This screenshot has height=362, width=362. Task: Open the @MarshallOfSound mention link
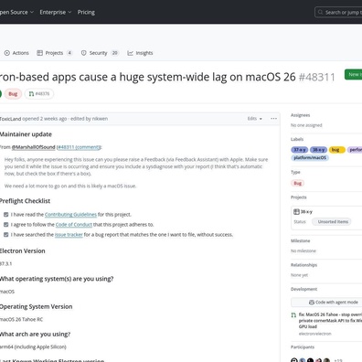pyautogui.click(x=33, y=147)
